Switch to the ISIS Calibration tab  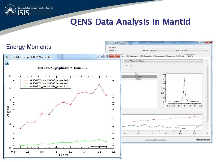132,56
